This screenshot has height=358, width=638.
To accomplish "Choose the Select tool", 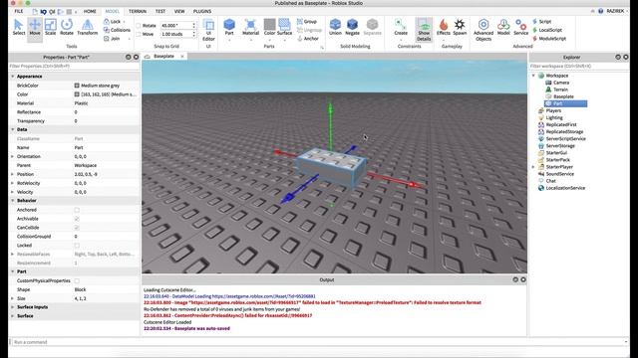I will 19,27.
